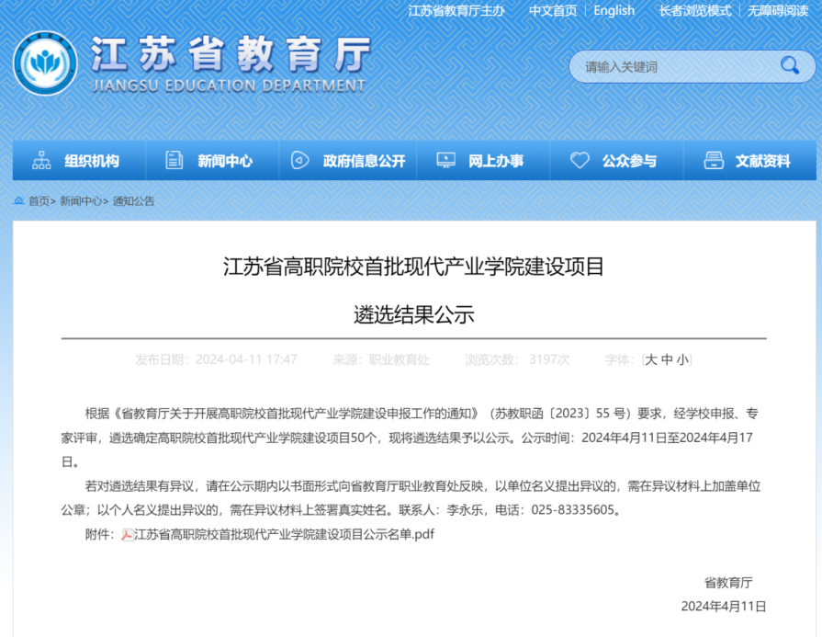822x637 pixels.
Task: Set font size to 中 (medium)
Action: (667, 359)
